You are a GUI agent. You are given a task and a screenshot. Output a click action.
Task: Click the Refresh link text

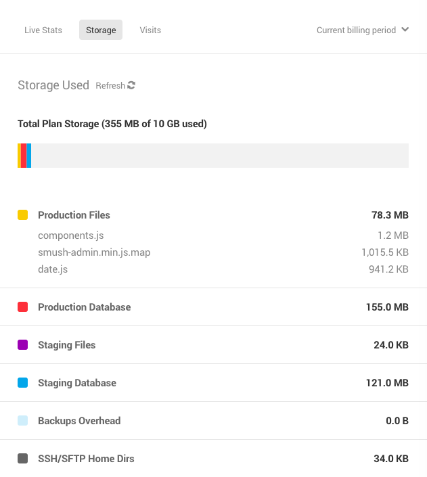(110, 86)
